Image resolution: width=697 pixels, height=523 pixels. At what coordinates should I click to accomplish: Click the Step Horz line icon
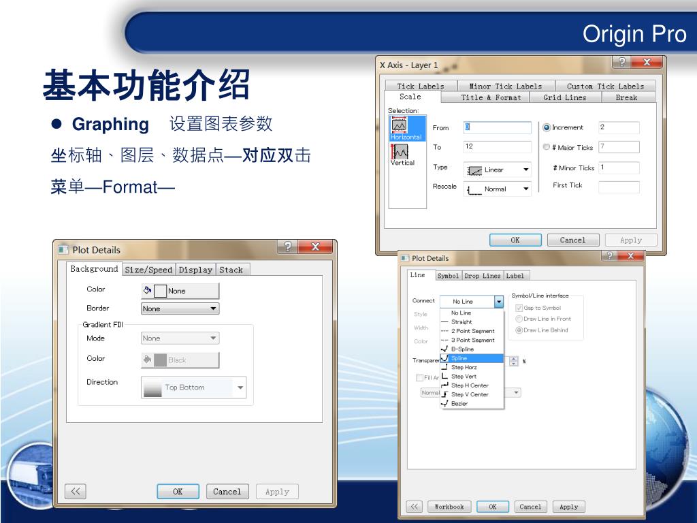444,367
